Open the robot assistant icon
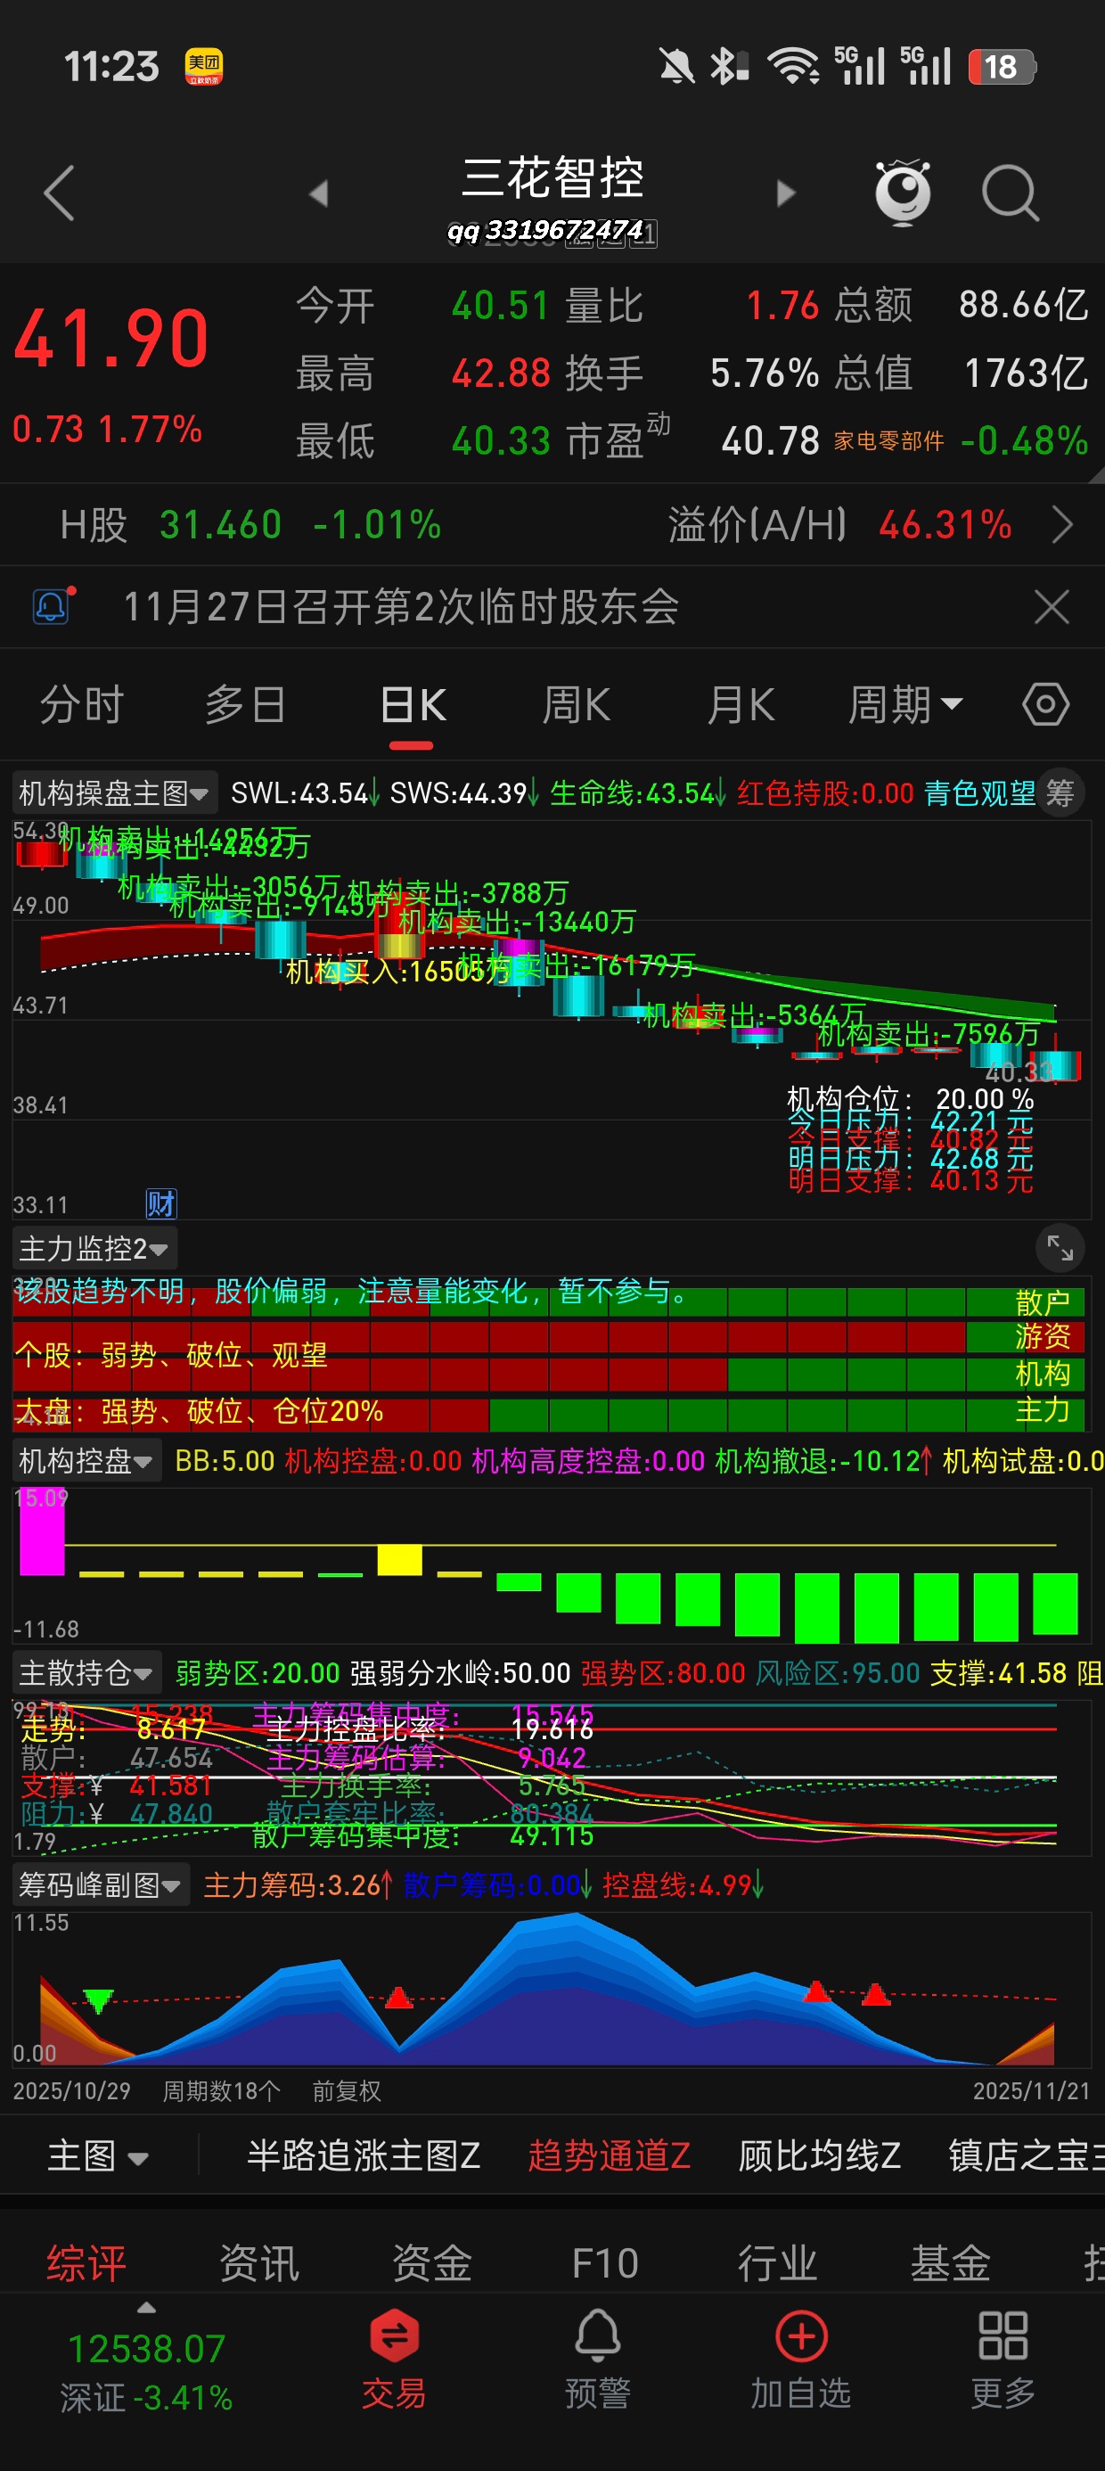1105x2471 pixels. pos(903,192)
